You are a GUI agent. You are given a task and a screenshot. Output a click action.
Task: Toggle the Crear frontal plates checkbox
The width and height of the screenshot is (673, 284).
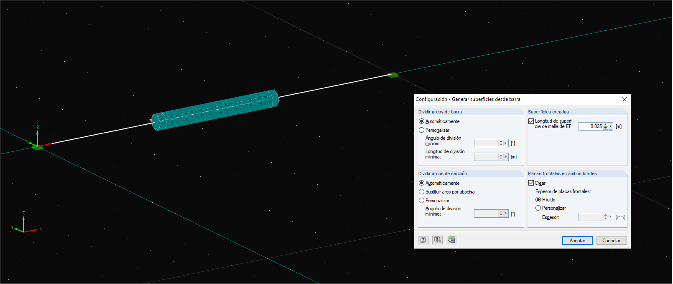coord(531,183)
